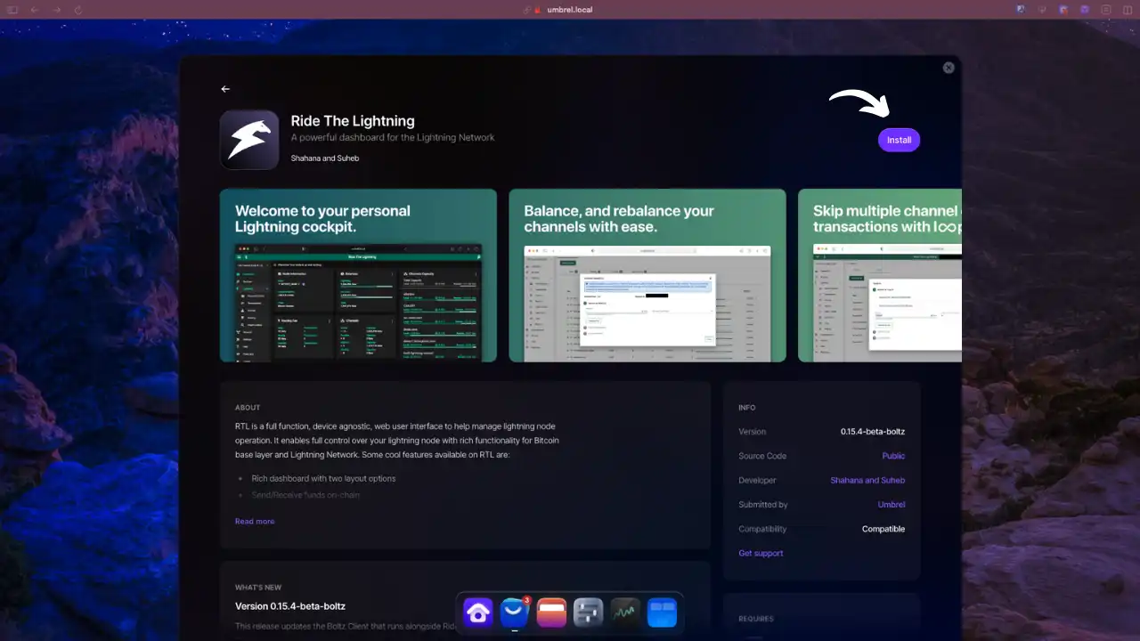
Task: Install Ride The Lightning
Action: click(x=899, y=140)
